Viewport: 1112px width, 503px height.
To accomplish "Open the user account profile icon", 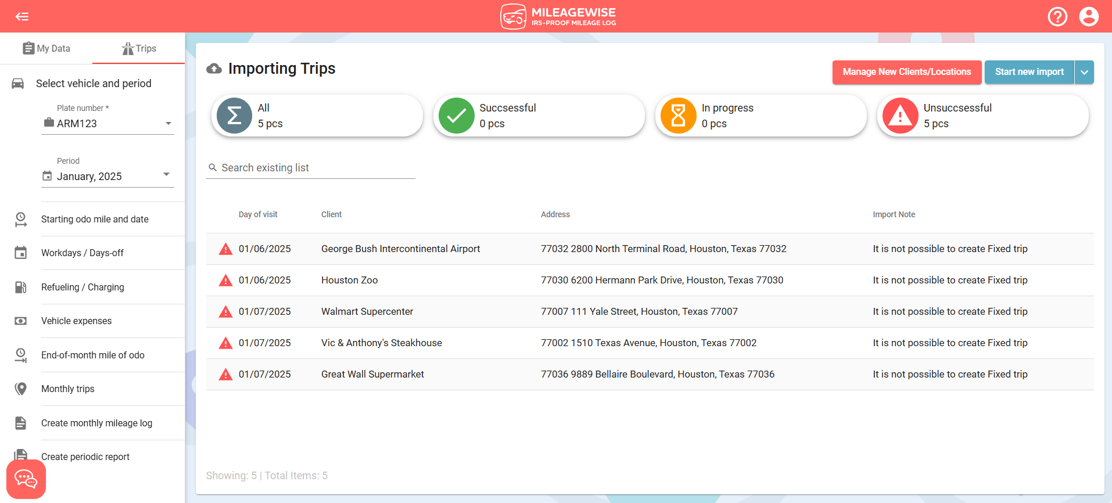I will pyautogui.click(x=1089, y=16).
